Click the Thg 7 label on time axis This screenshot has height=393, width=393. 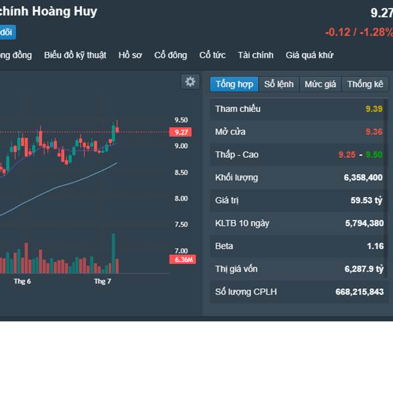tap(103, 281)
